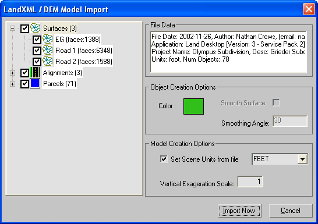Click the Road 1 surface icon
This screenshot has width=318, height=224.
[47, 50]
